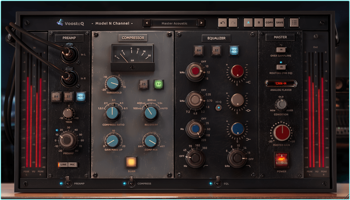350x200 pixels.
Task: Flip the EQL bypass toggle switch
Action: coord(217,182)
